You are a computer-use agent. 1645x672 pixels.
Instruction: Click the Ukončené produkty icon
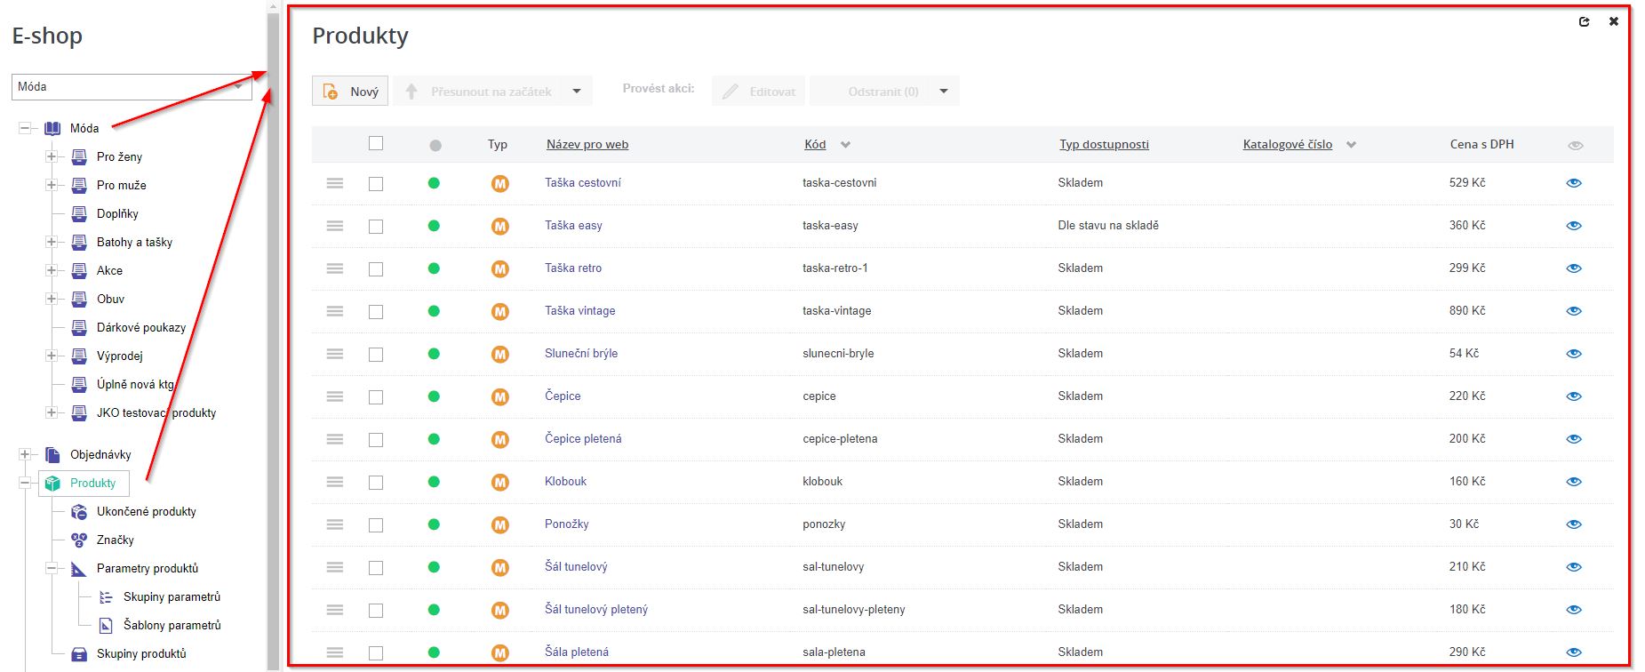(x=79, y=511)
